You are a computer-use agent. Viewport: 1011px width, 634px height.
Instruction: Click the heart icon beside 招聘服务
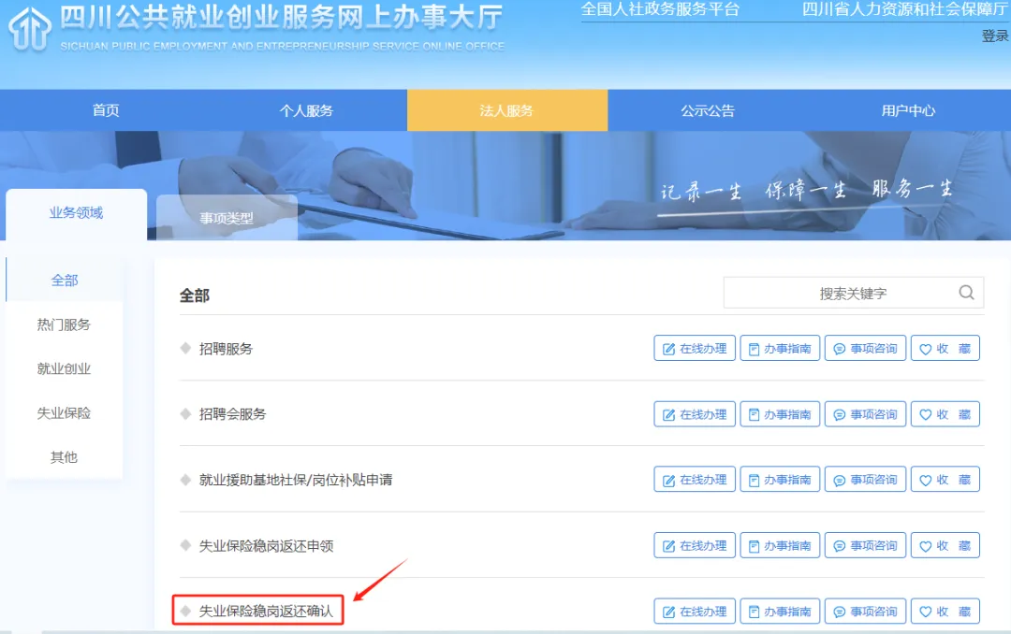pyautogui.click(x=926, y=348)
